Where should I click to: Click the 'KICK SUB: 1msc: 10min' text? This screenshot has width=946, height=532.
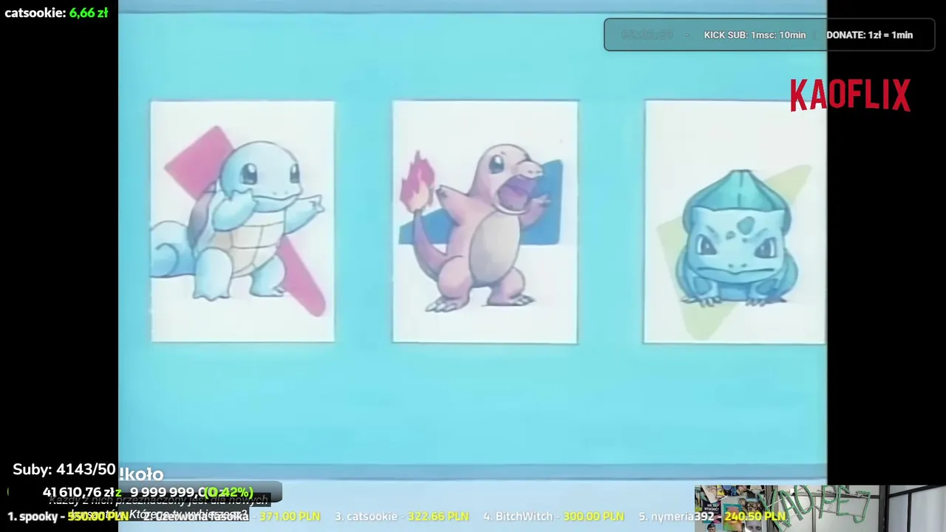click(x=755, y=35)
